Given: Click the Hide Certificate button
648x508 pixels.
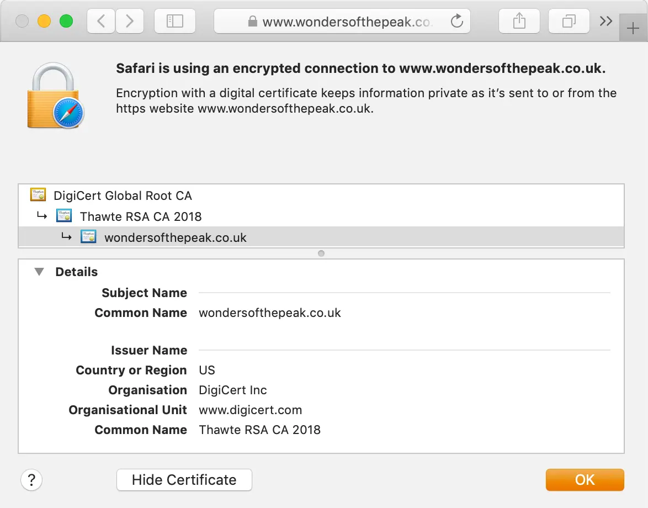Looking at the screenshot, I should 184,480.
